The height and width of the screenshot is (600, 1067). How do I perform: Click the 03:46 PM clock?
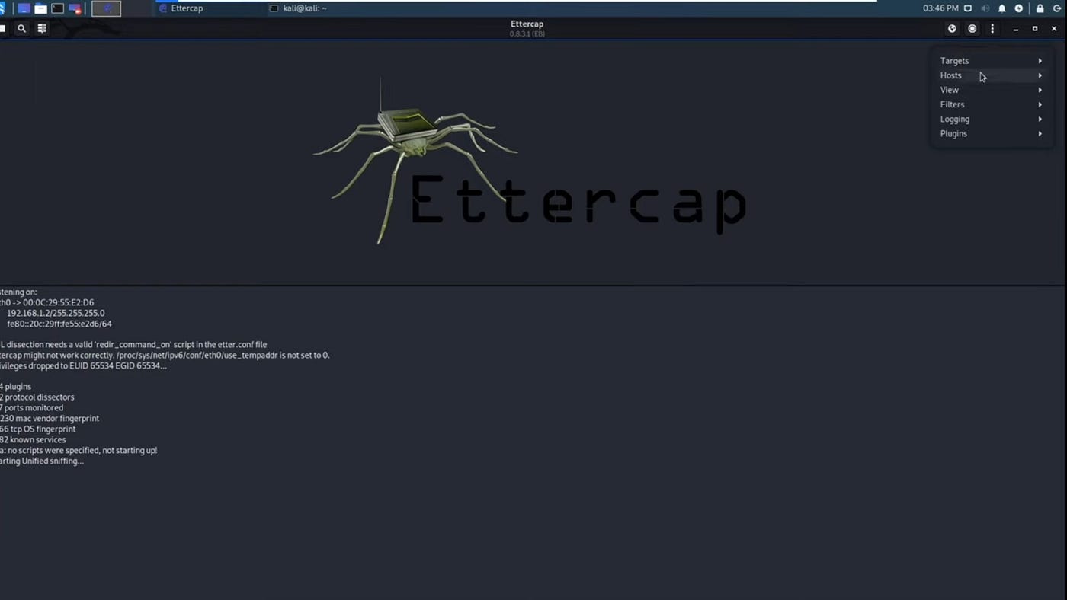940,8
